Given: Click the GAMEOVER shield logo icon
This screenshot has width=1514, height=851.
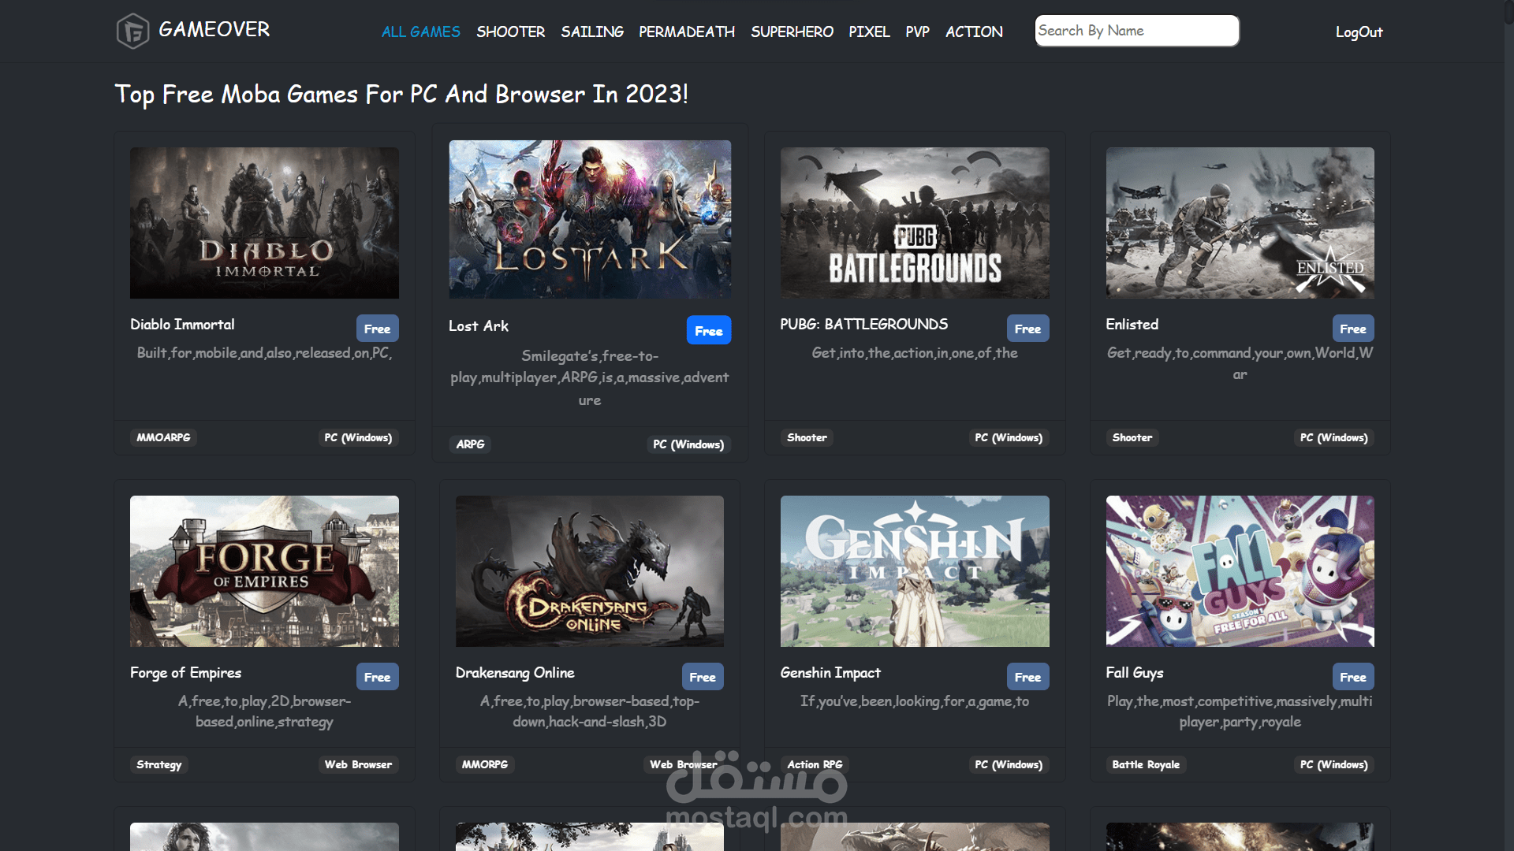Looking at the screenshot, I should (x=132, y=32).
